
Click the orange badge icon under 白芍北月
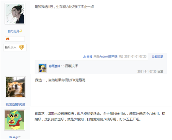(x=8, y=39)
